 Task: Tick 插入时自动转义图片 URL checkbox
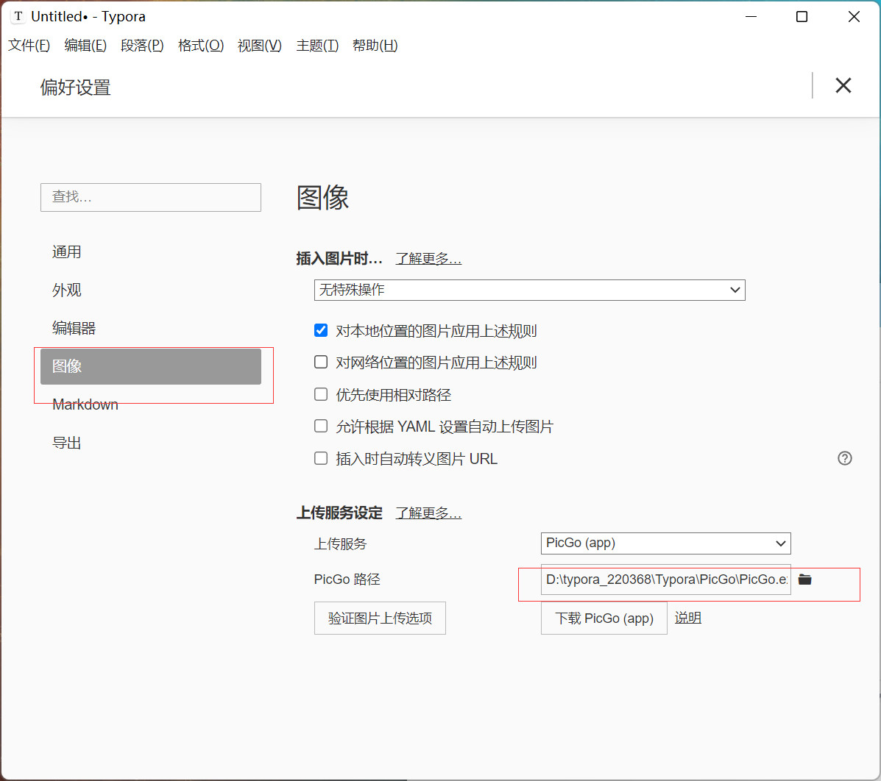click(321, 458)
